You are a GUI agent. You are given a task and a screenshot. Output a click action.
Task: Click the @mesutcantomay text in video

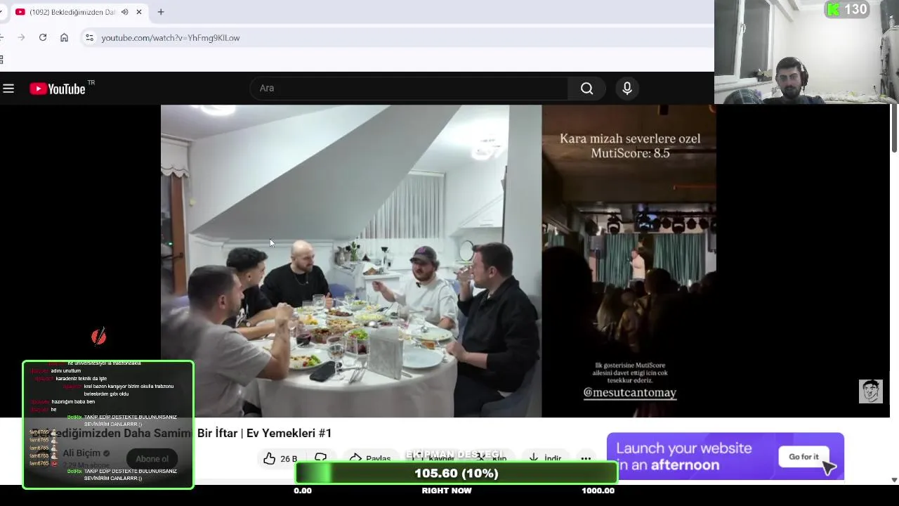pyautogui.click(x=630, y=393)
